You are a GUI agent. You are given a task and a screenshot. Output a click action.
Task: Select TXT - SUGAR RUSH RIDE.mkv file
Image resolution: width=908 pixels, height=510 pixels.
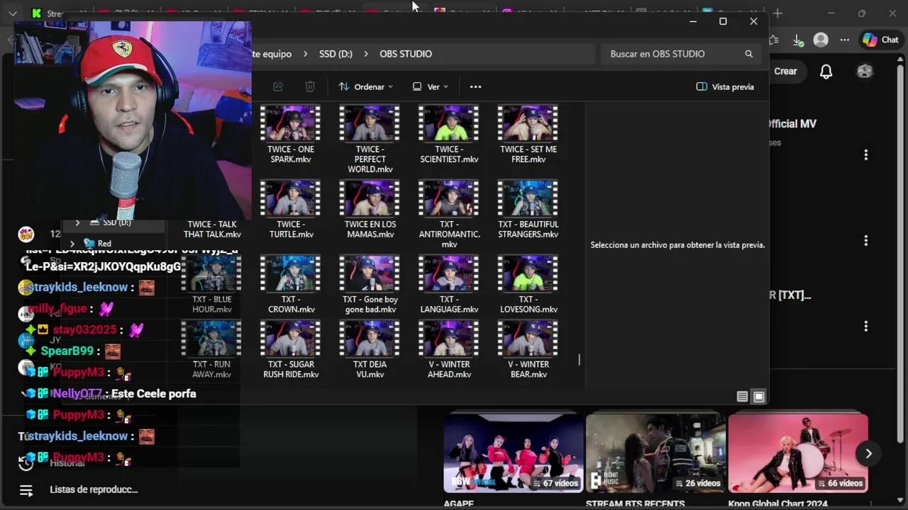point(290,350)
